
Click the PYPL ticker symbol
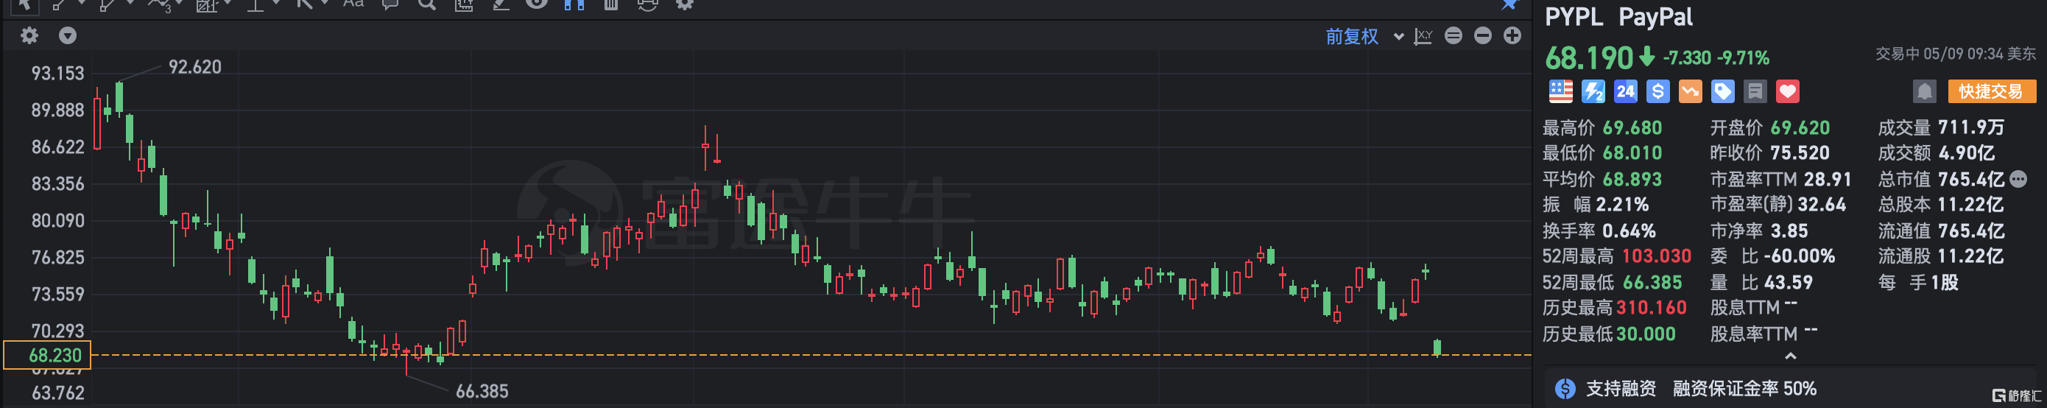coord(1574,17)
